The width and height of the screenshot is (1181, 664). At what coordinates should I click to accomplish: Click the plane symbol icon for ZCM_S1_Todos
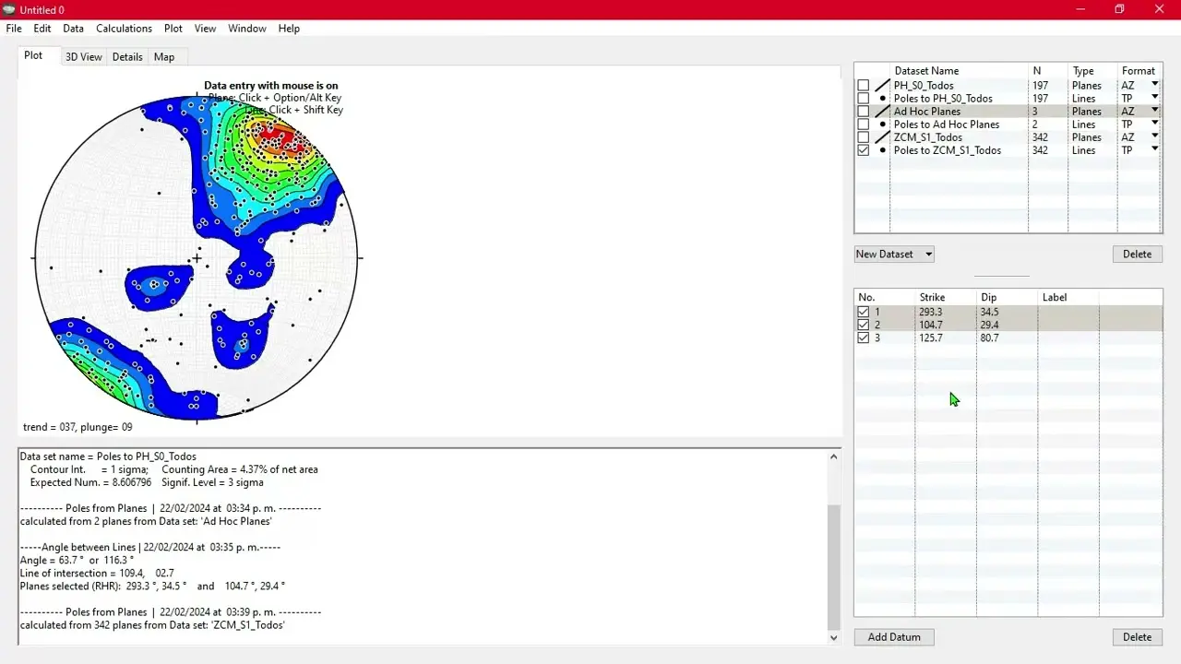880,136
